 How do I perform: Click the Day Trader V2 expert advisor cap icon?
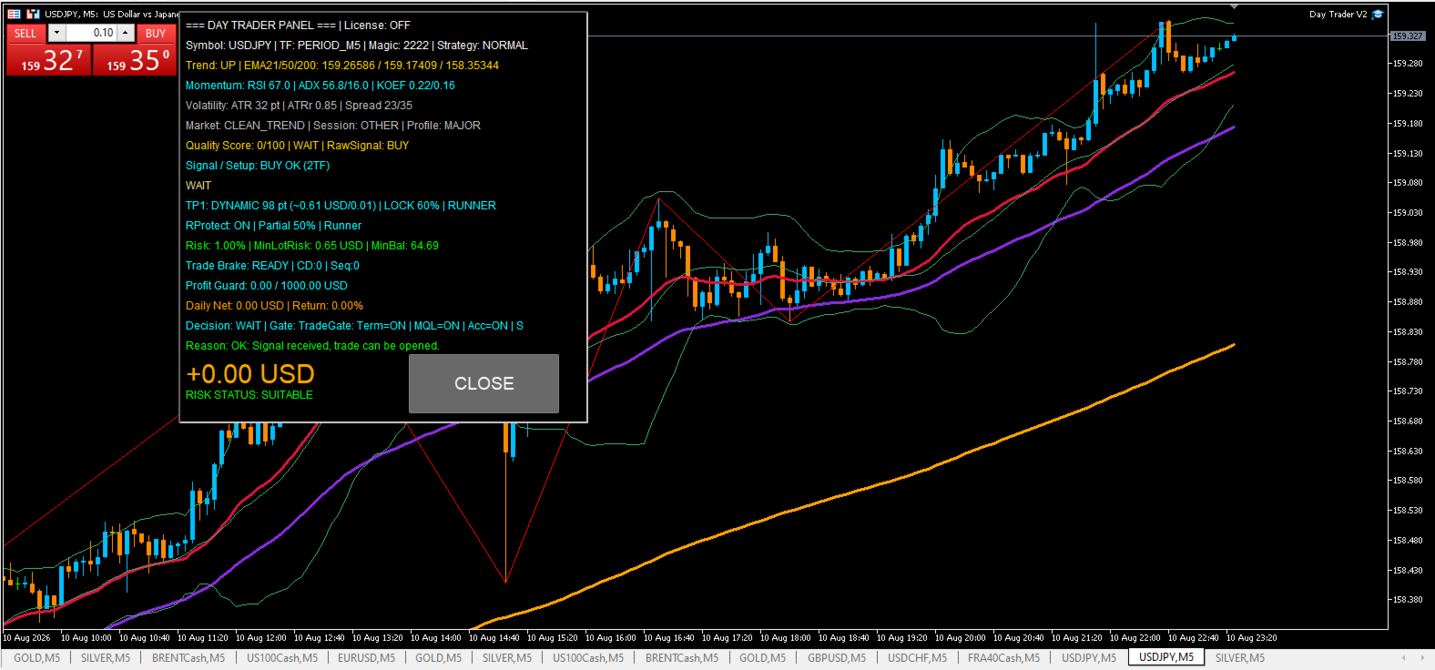tap(1378, 14)
